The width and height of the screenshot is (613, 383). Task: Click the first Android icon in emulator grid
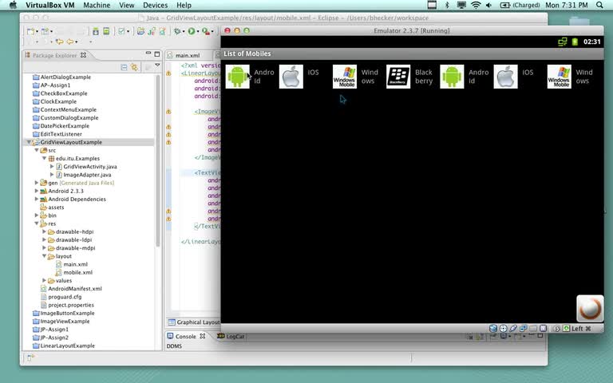[237, 77]
